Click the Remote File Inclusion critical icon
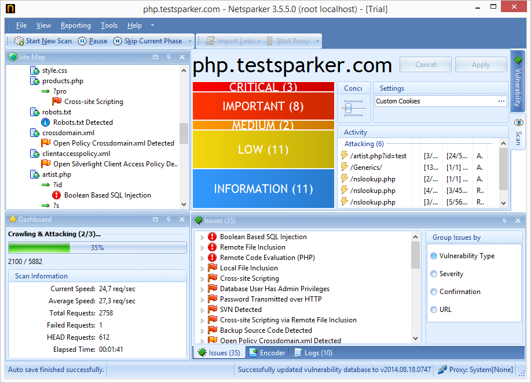Viewport: 531px width, 383px height. (x=213, y=247)
